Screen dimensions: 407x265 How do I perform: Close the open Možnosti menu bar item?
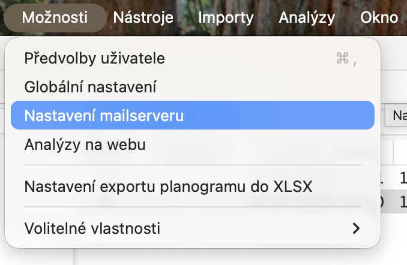click(x=55, y=17)
